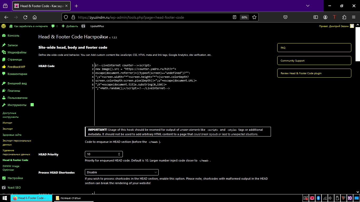
Task: Open Firefox sidebar panel icon
Action: 316,17
